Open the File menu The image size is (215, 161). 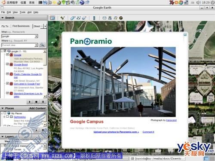pos(3,12)
